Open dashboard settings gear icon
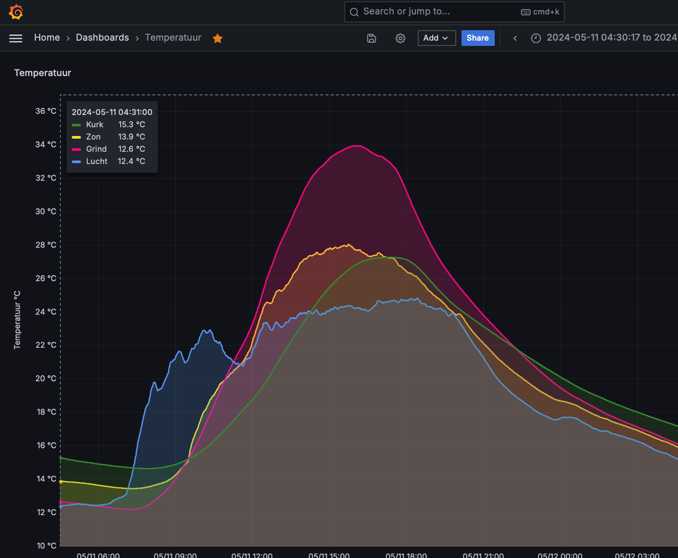678x558 pixels. [400, 38]
